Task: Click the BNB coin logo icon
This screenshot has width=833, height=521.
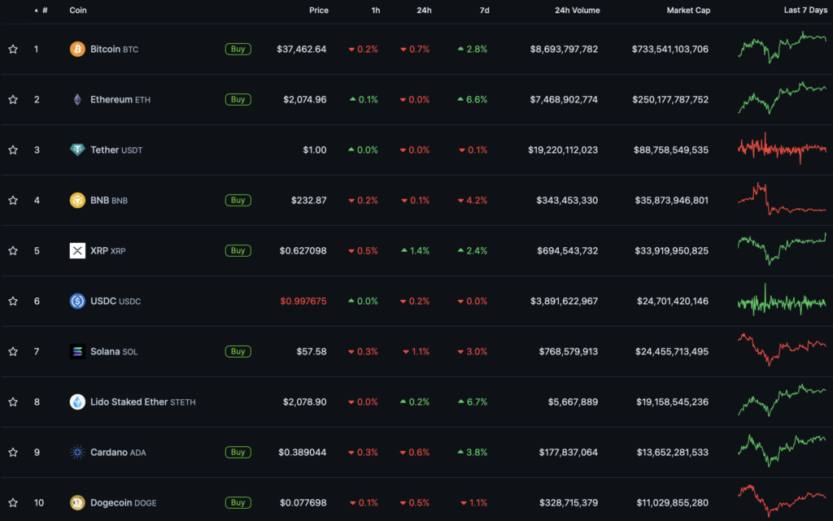Action: 77,200
